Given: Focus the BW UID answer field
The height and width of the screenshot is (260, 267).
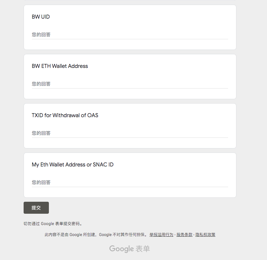Looking at the screenshot, I should [x=130, y=35].
